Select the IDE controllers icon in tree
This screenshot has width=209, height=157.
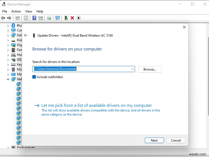click(x=13, y=60)
